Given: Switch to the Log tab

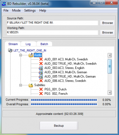Looking at the screenshot, I should pyautogui.click(x=28, y=44).
